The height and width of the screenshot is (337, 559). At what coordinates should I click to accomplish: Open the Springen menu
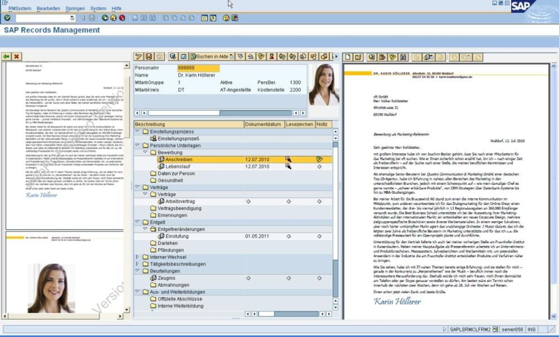point(75,8)
